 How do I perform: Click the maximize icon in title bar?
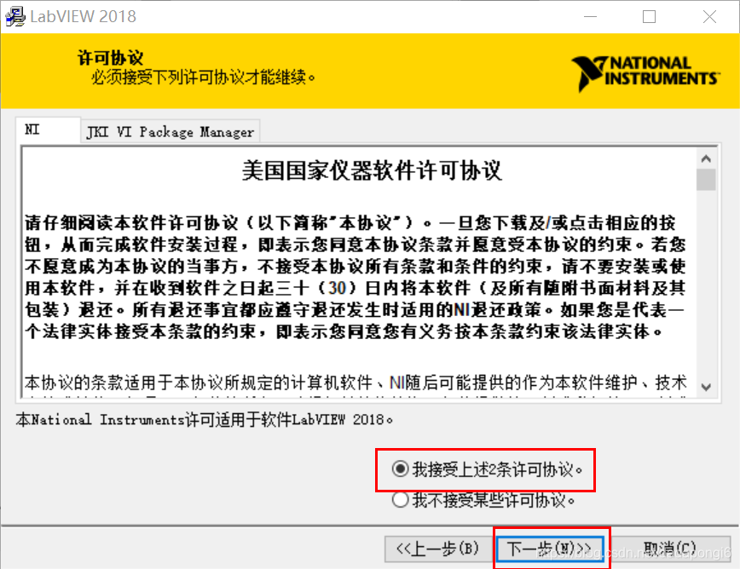point(650,16)
